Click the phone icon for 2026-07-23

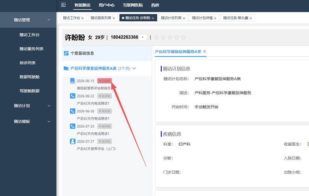pyautogui.click(x=72, y=126)
